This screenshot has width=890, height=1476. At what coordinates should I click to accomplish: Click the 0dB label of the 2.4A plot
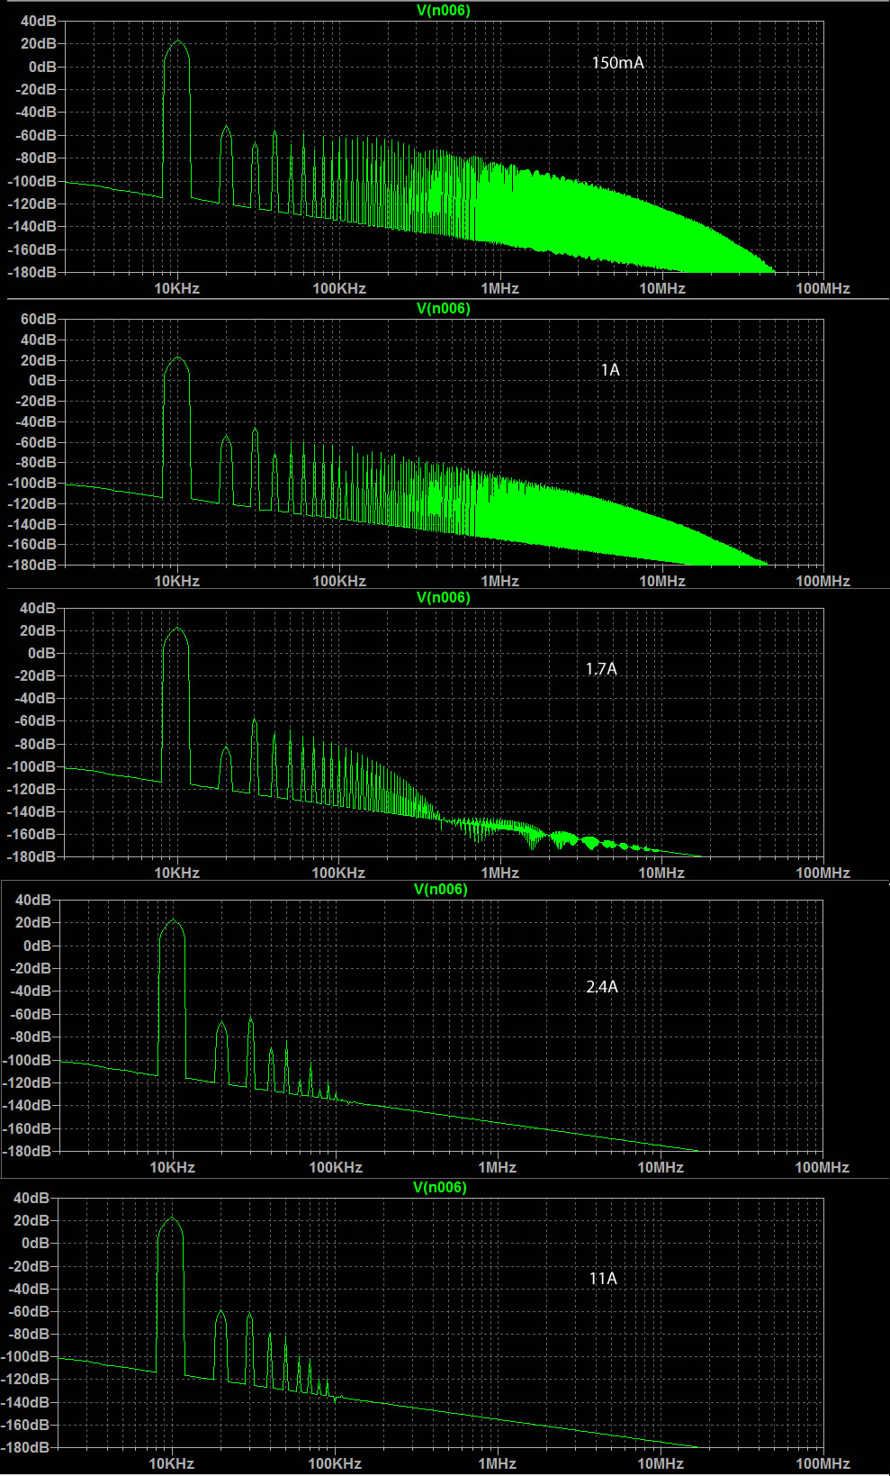[37, 946]
